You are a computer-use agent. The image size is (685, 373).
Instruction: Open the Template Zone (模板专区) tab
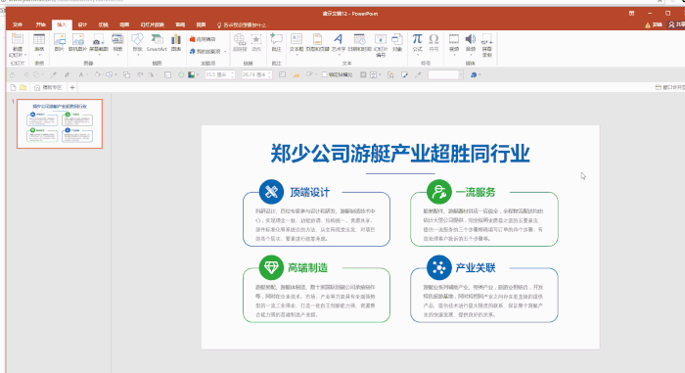click(x=48, y=87)
